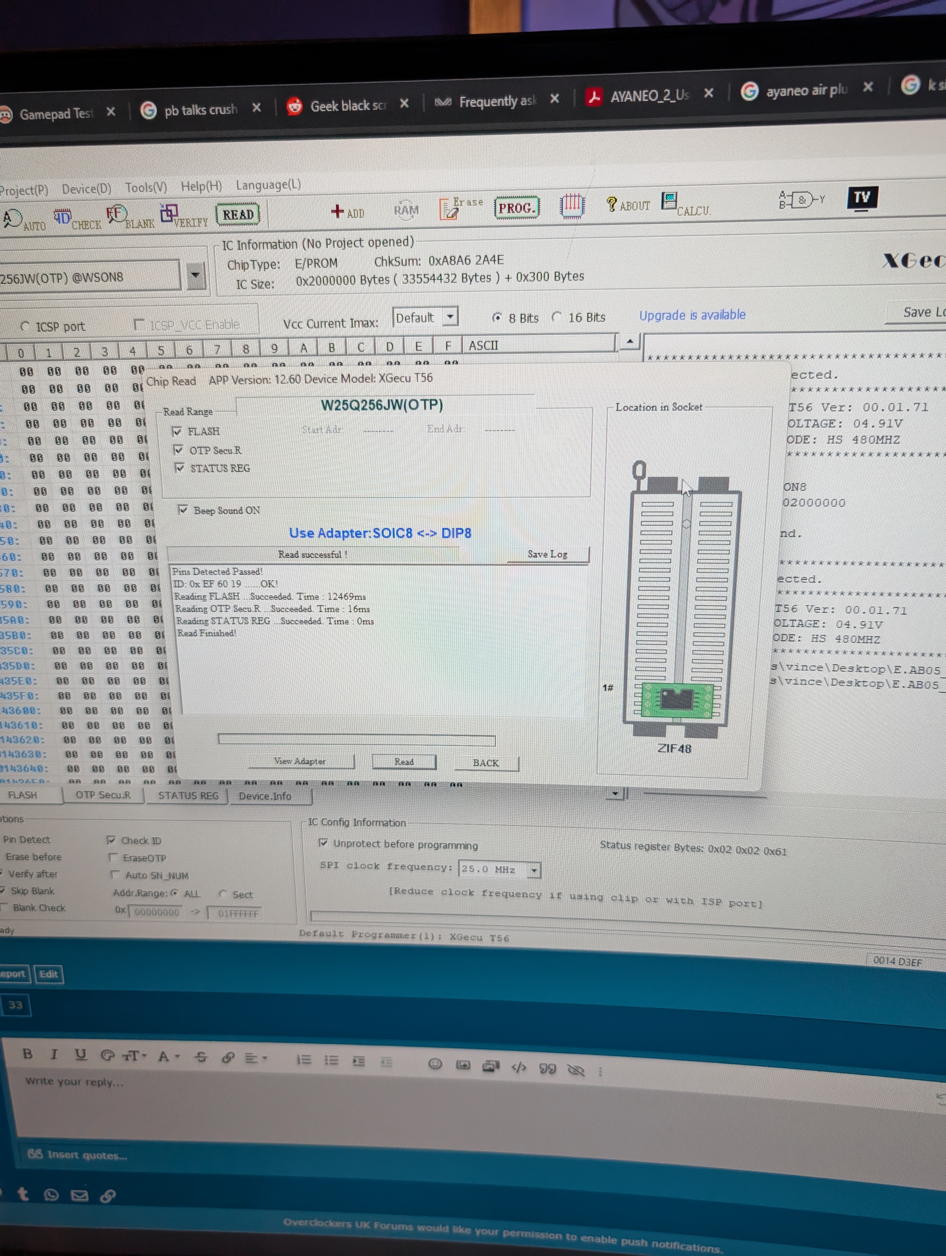The height and width of the screenshot is (1256, 946).
Task: Insert emoji in reply editor
Action: 435,1064
